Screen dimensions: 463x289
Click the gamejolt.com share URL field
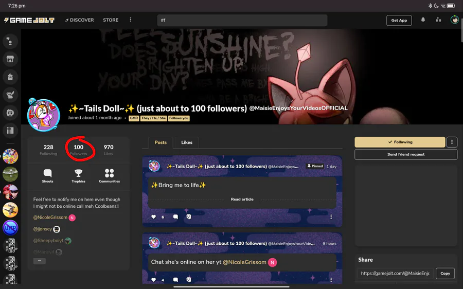tap(395, 274)
